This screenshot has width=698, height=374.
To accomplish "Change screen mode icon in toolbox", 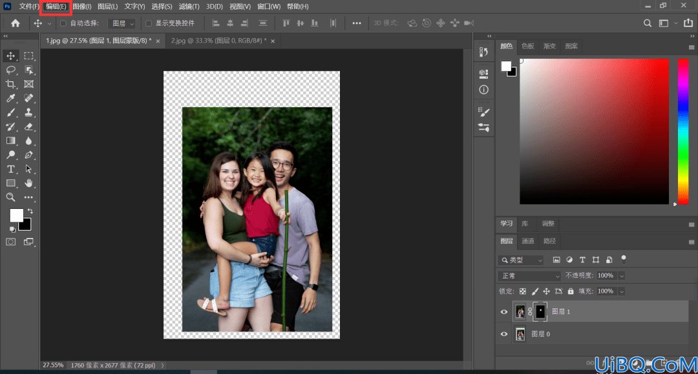I will coord(28,242).
